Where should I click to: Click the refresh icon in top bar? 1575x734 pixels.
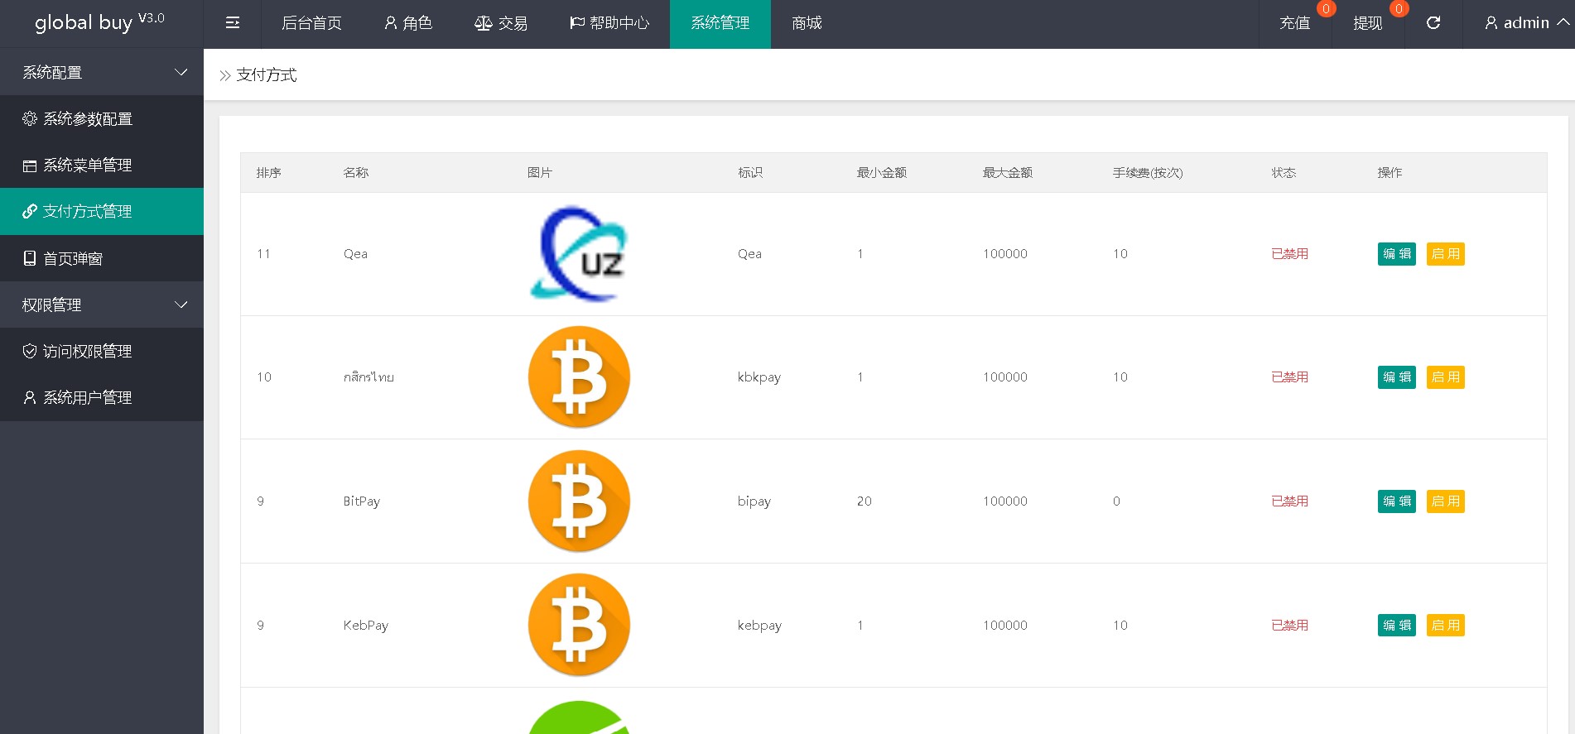pos(1433,23)
